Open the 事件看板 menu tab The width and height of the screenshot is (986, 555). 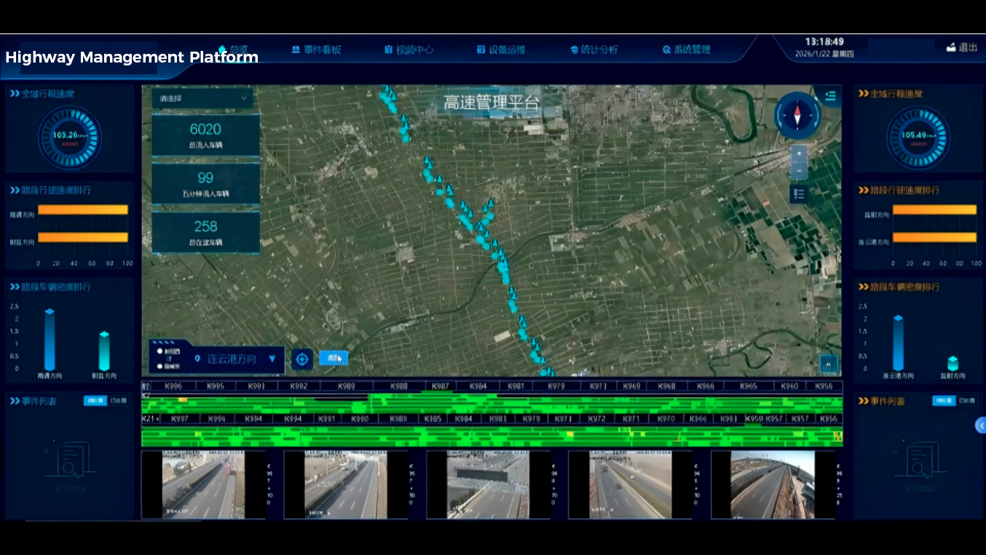click(316, 50)
